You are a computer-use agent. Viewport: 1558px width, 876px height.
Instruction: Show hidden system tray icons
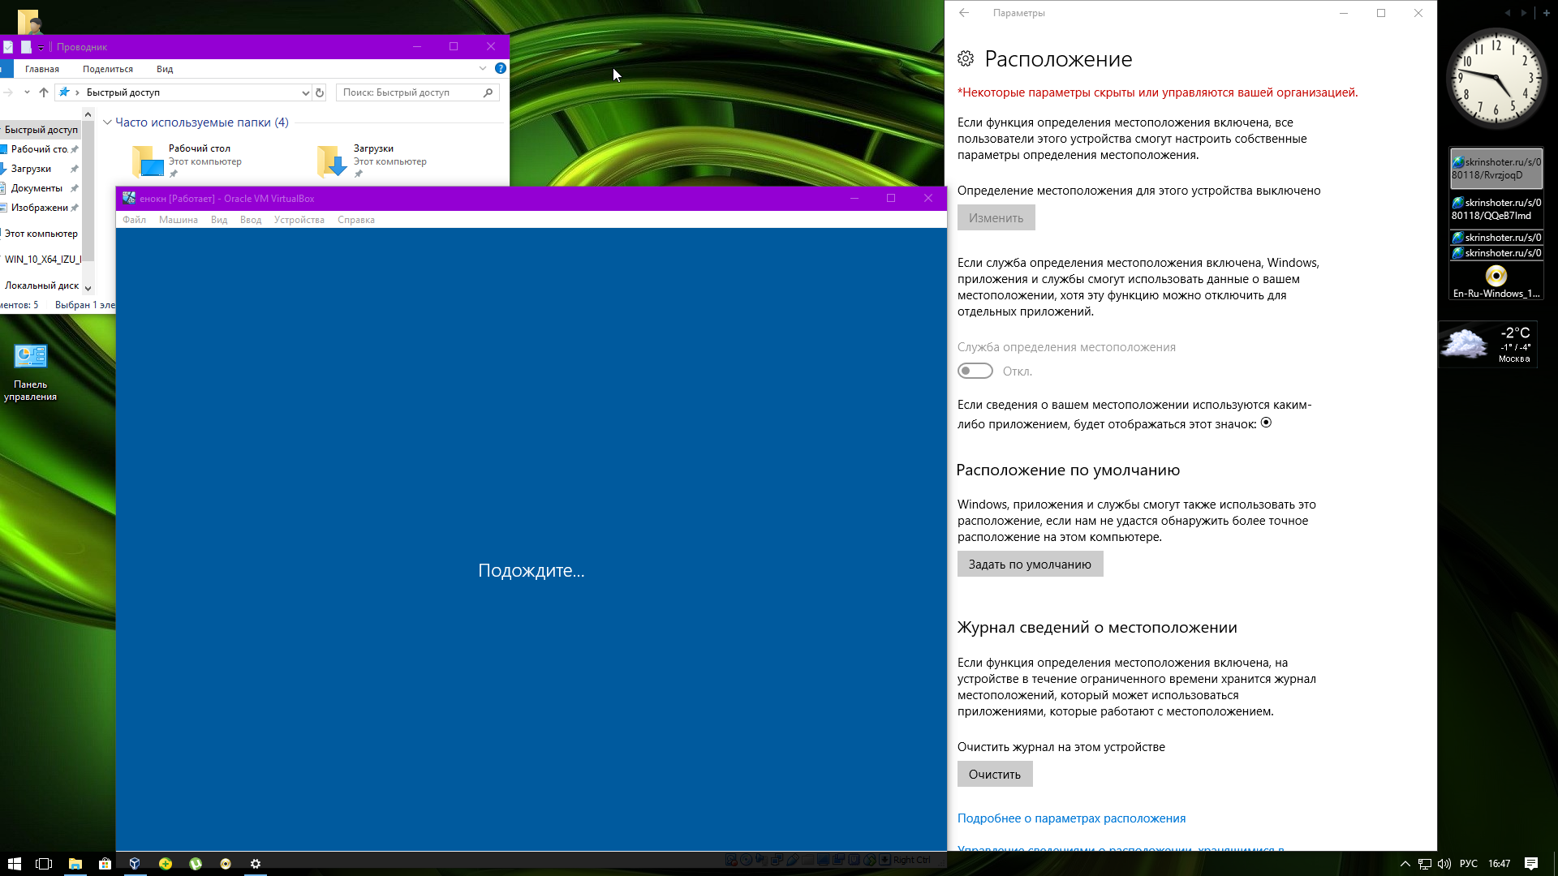(x=1405, y=864)
